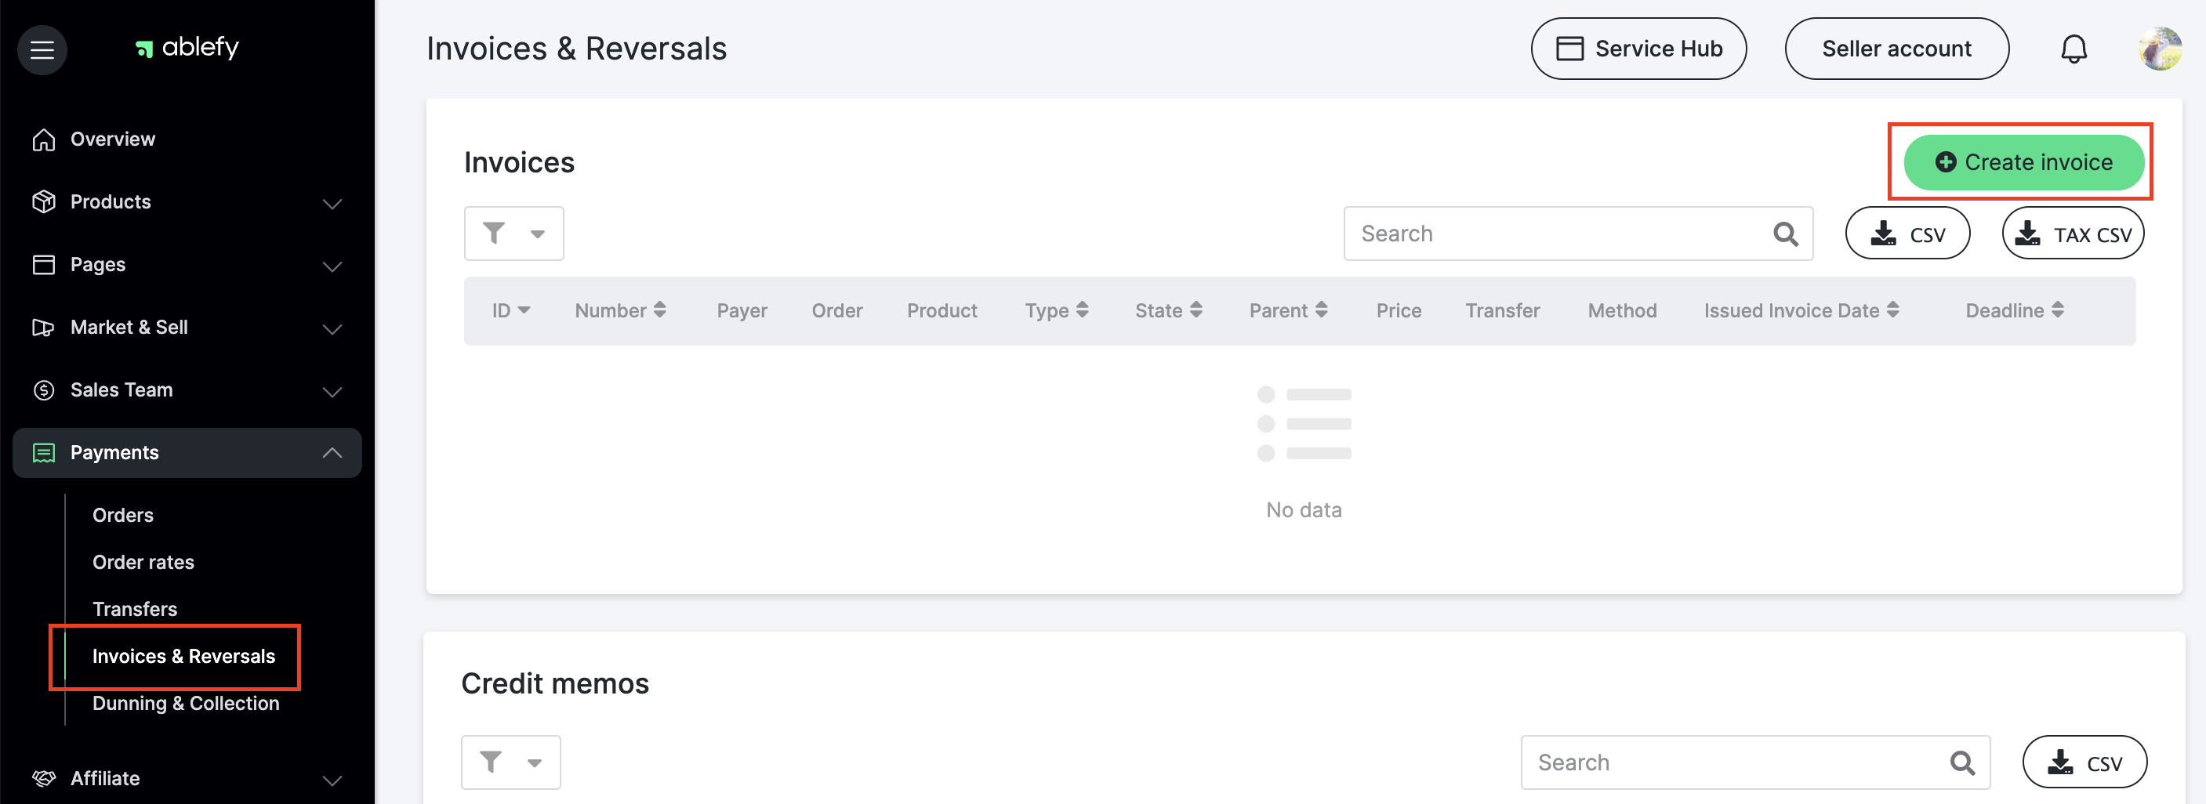2206x804 pixels.
Task: Go to Overview in sidebar
Action: point(112,139)
